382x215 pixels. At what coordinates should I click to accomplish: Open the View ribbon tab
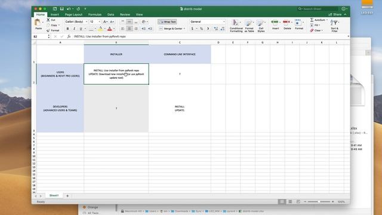click(139, 14)
